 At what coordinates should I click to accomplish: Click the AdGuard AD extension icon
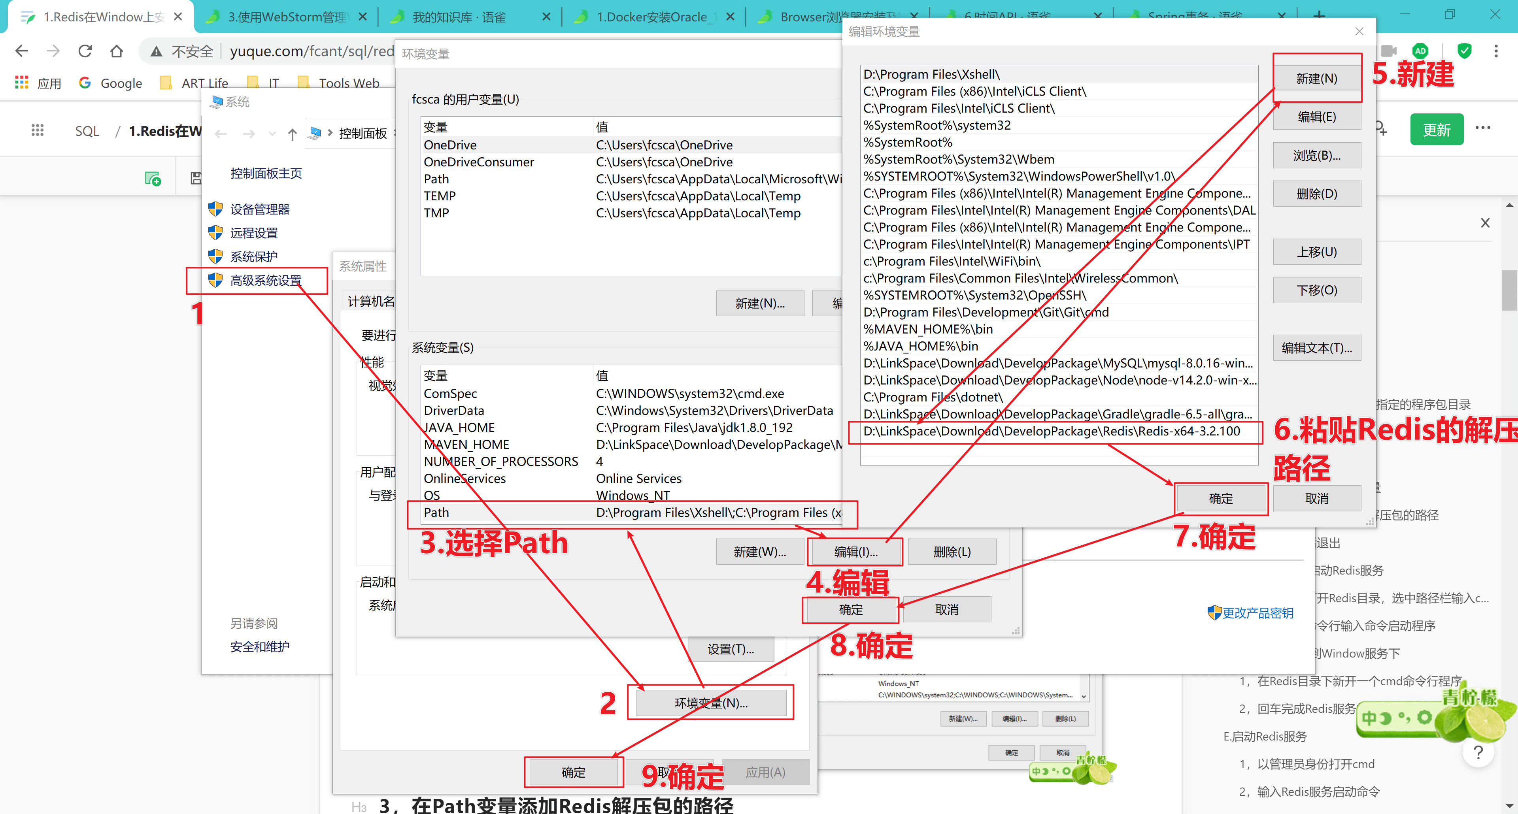click(1420, 51)
